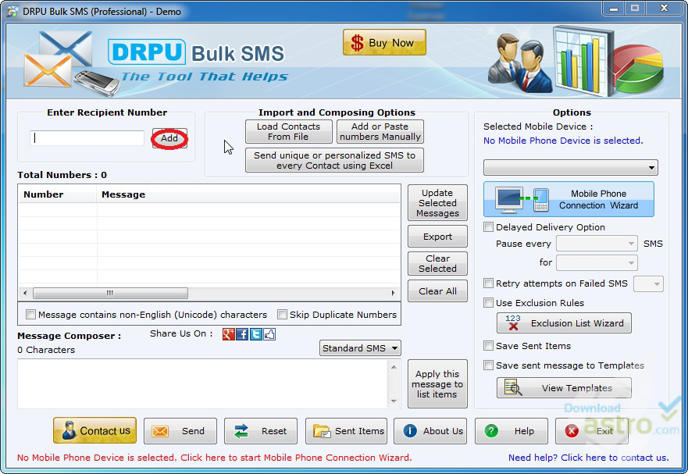Image resolution: width=688 pixels, height=474 pixels.
Task: Click the Clear Selected button
Action: 437,263
